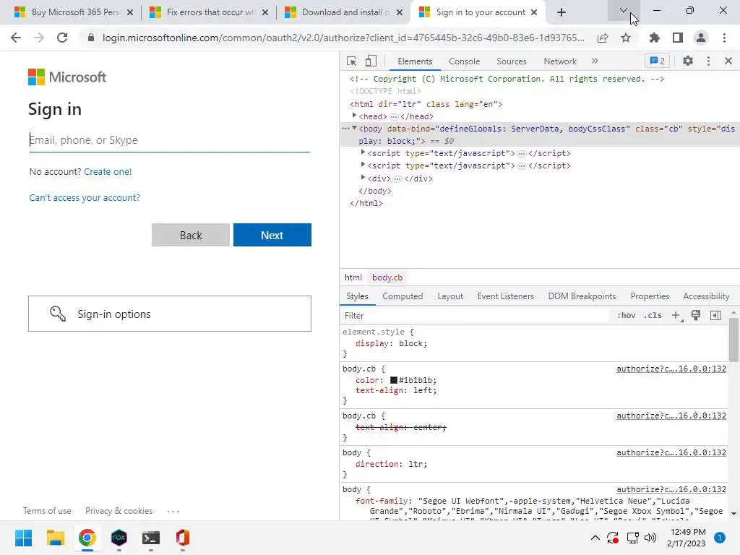Image resolution: width=740 pixels, height=555 pixels.
Task: Expand the first script element
Action: pos(363,152)
